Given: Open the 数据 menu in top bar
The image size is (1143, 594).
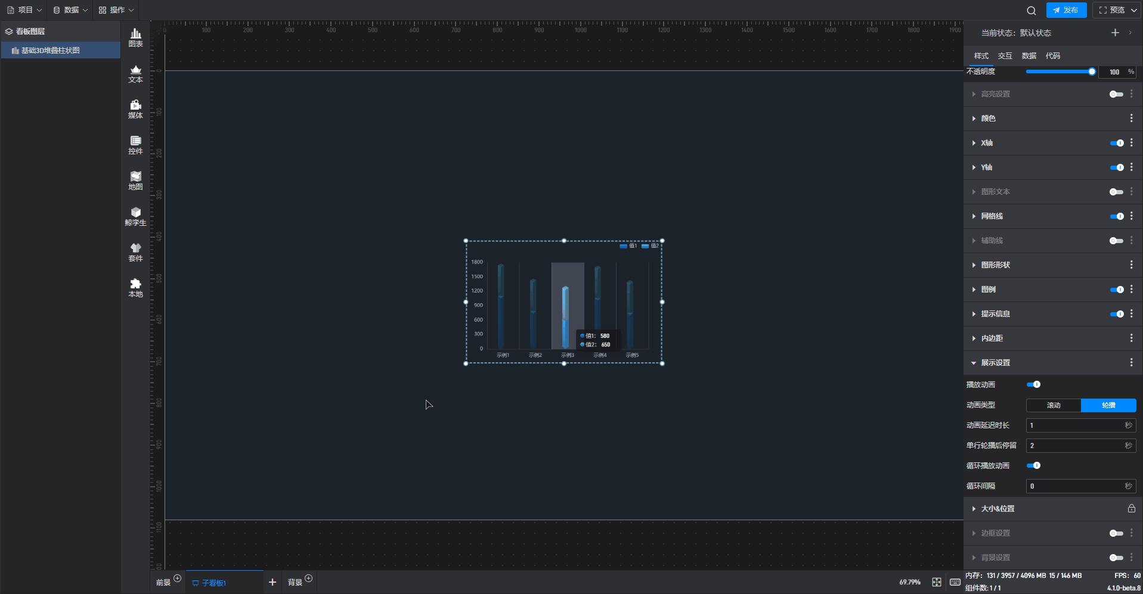Looking at the screenshot, I should (x=70, y=10).
